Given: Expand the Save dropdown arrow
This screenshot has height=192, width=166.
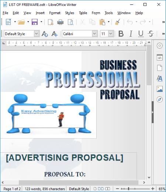Looking at the screenshot, I should click(x=41, y=22).
